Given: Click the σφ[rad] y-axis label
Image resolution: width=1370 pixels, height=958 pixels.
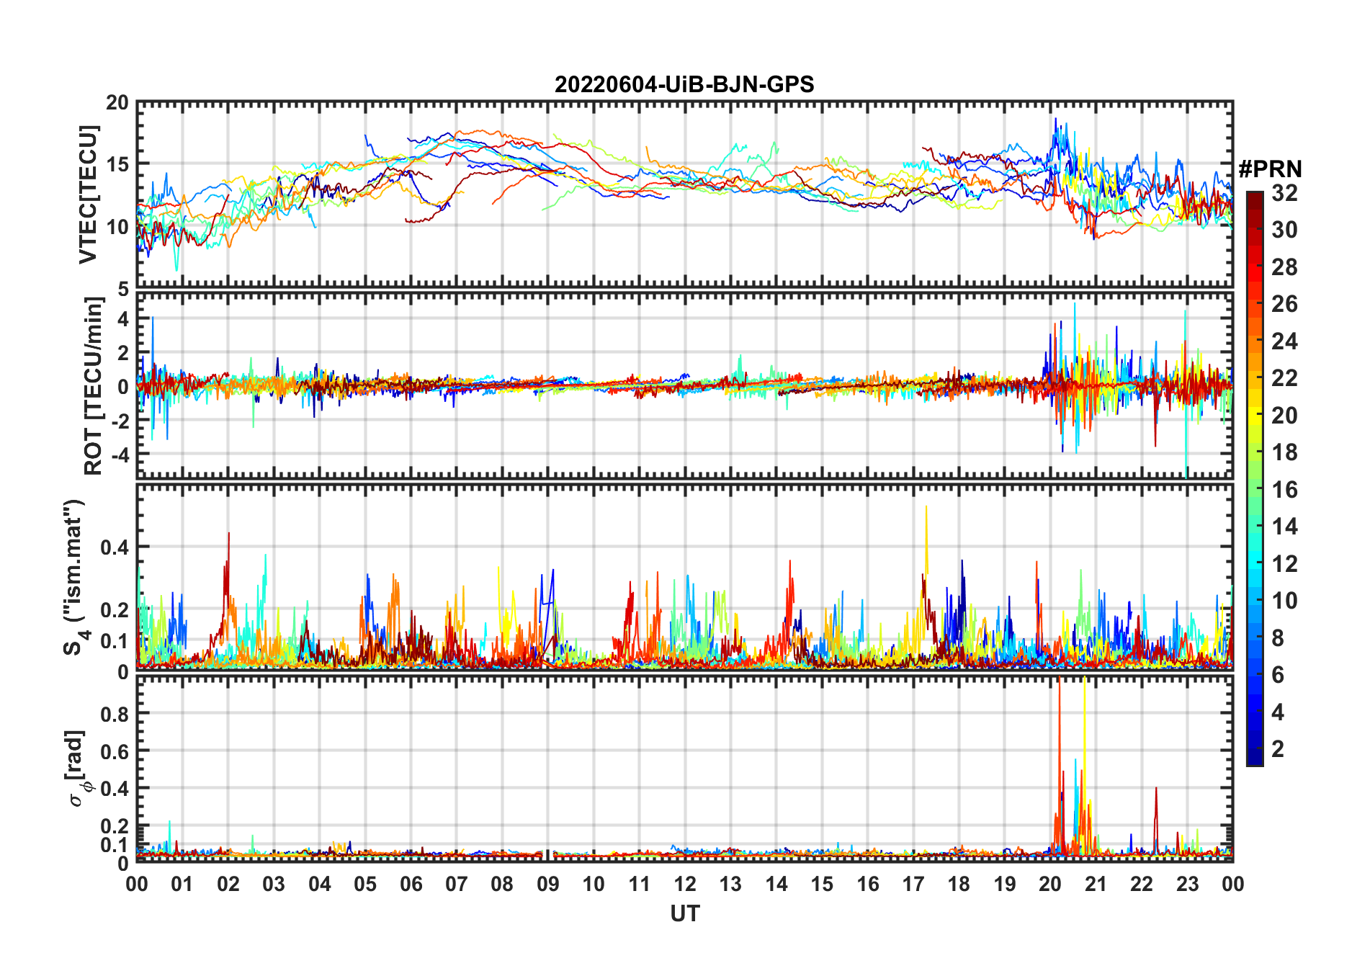Looking at the screenshot, I should [x=76, y=769].
